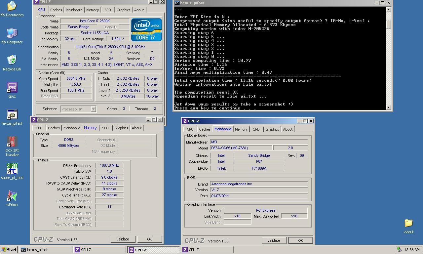Viewport: 423px width, 254px height.
Task: Click Validate in Memory CPU-Z window
Action: [123, 239]
